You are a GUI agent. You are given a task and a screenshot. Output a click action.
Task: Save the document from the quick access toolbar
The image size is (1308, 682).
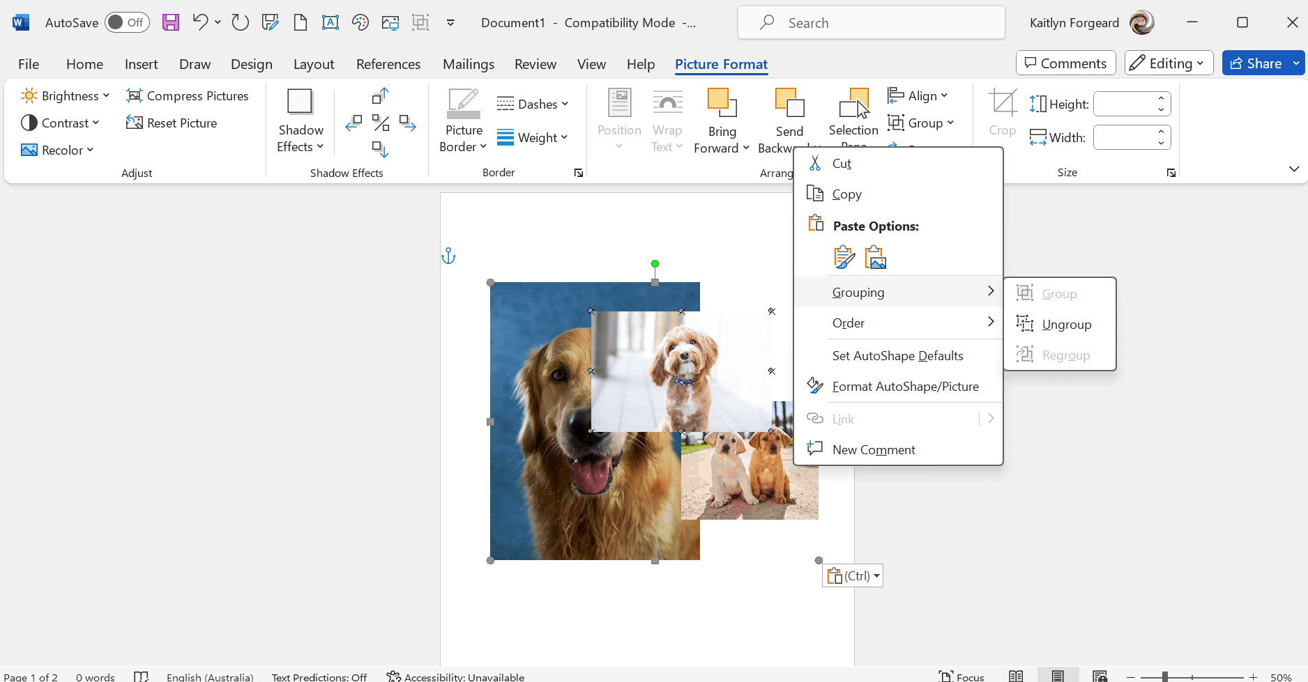[171, 22]
